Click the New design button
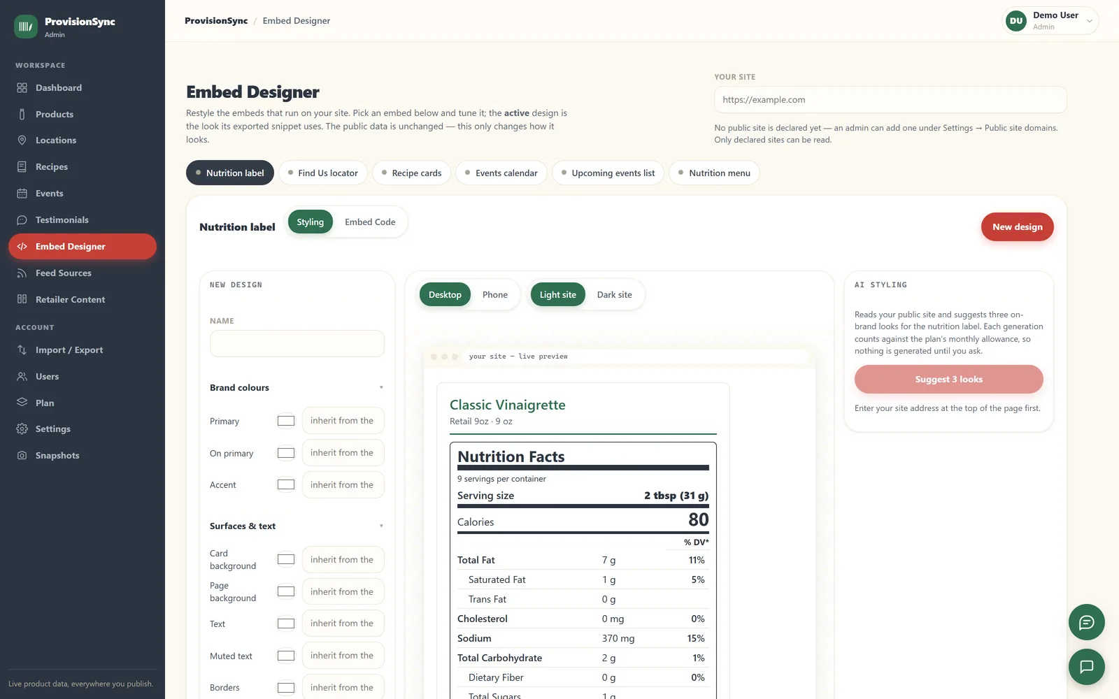The width and height of the screenshot is (1119, 699). pos(1018,227)
